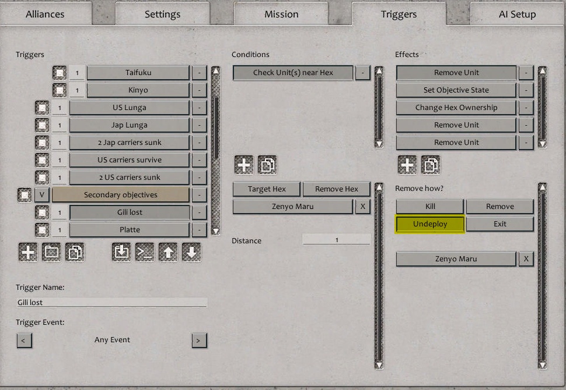Toggle the Taifuku trigger checkbox

click(60, 73)
